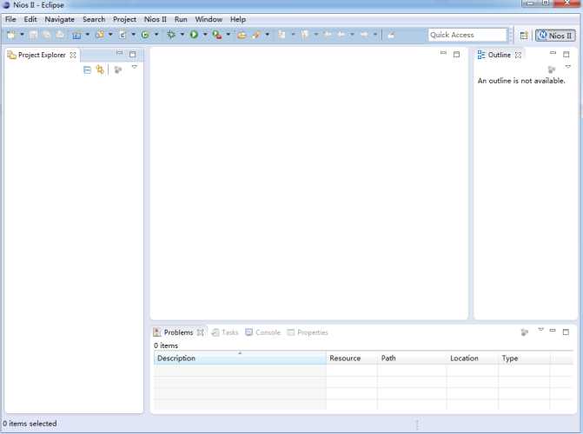This screenshot has height=434, width=583.
Task: Click the Open Perspective icon
Action: coord(524,36)
